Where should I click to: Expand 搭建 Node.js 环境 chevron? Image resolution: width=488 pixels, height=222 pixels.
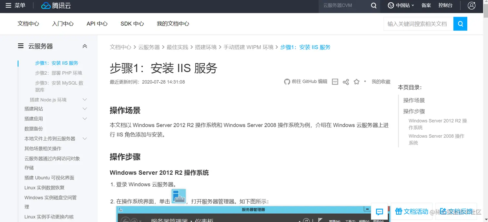pyautogui.click(x=85, y=100)
